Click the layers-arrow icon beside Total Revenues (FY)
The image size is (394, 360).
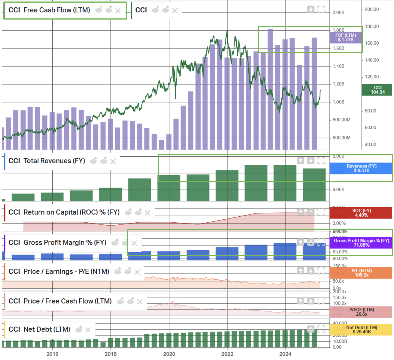[x=104, y=161]
